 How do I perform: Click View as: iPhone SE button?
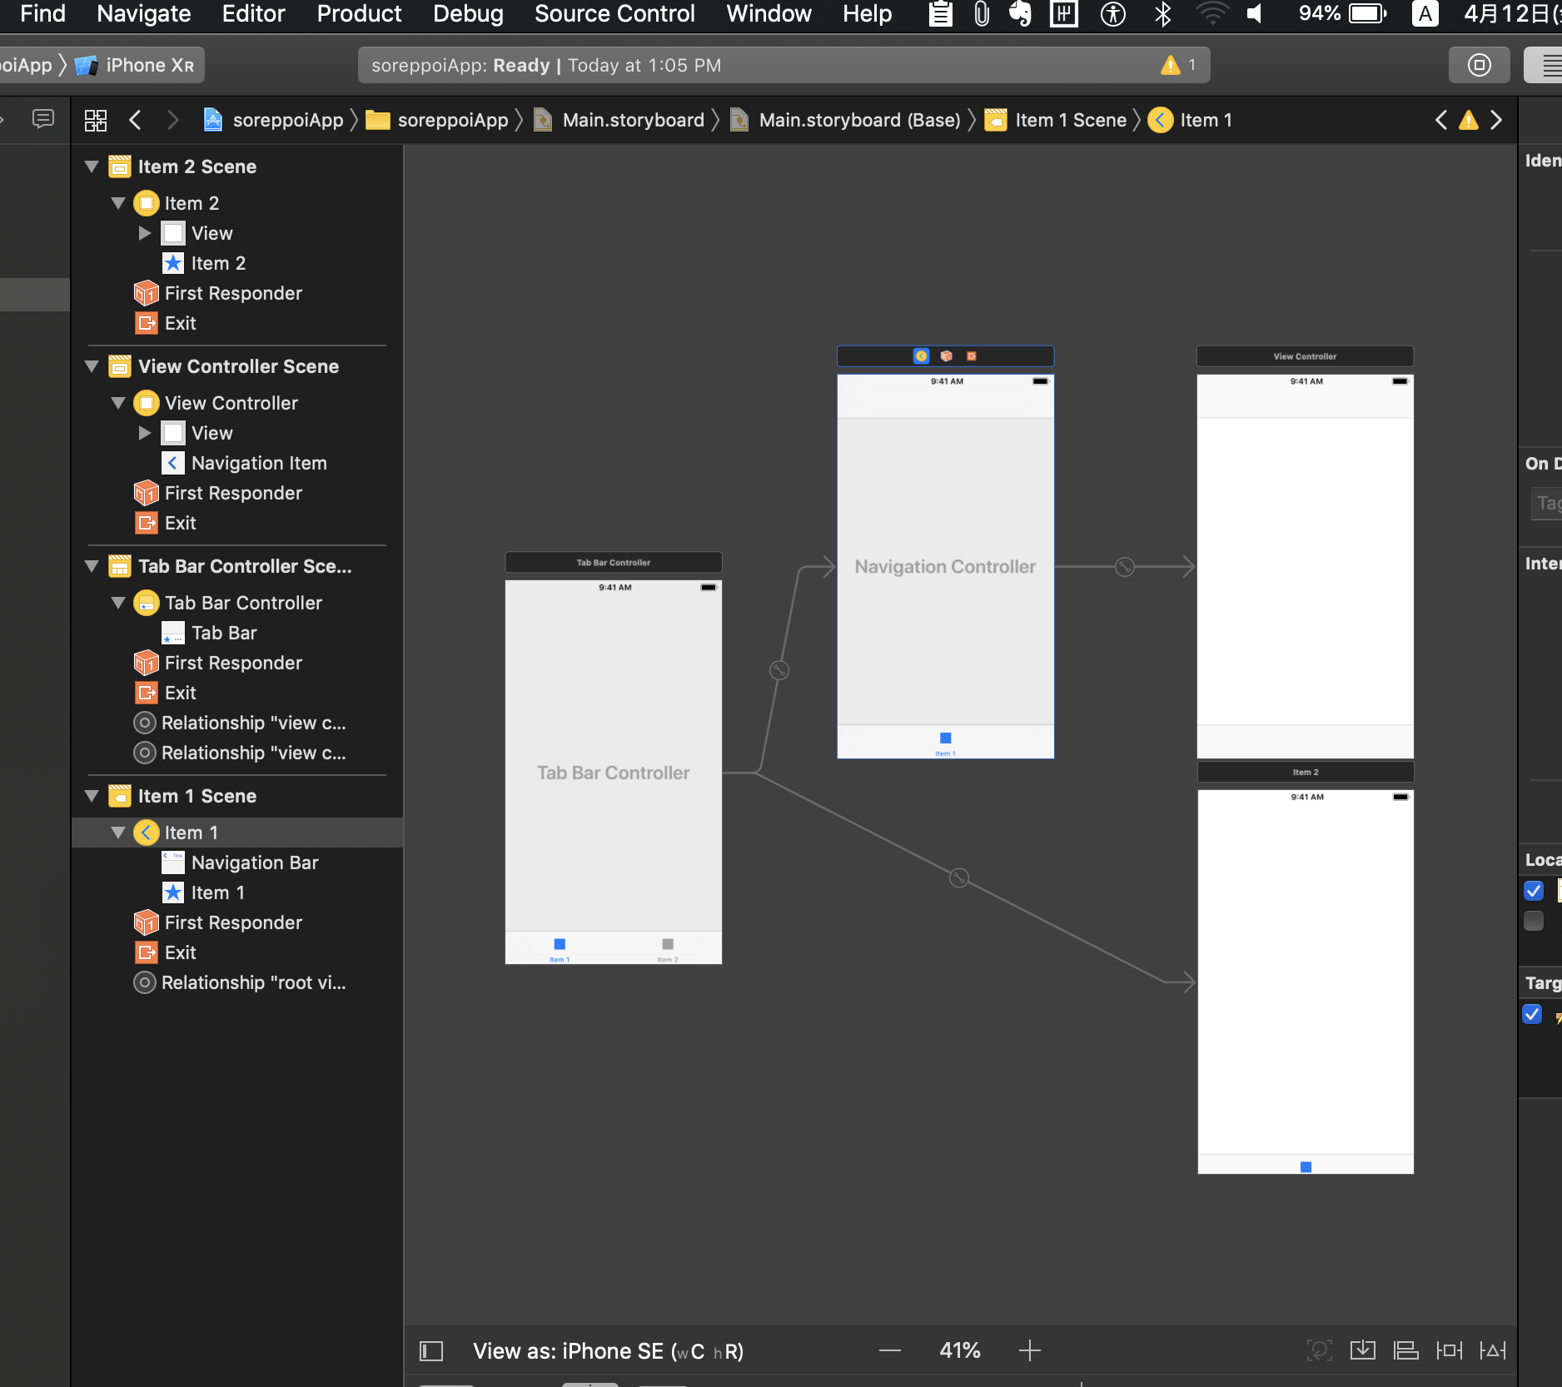coord(608,1350)
